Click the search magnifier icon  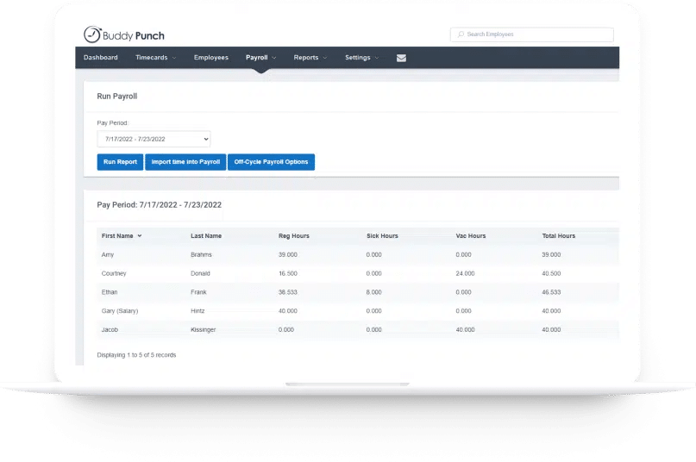pyautogui.click(x=461, y=34)
